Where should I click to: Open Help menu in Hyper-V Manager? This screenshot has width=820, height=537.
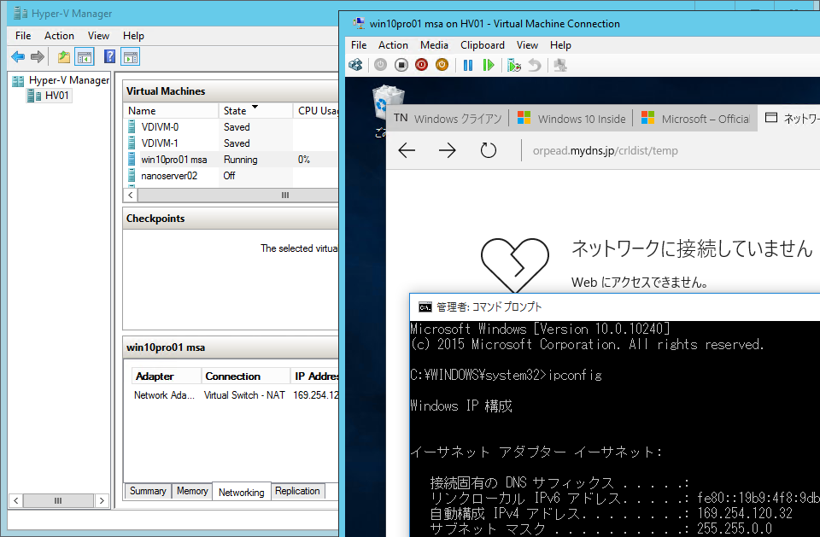click(x=133, y=36)
